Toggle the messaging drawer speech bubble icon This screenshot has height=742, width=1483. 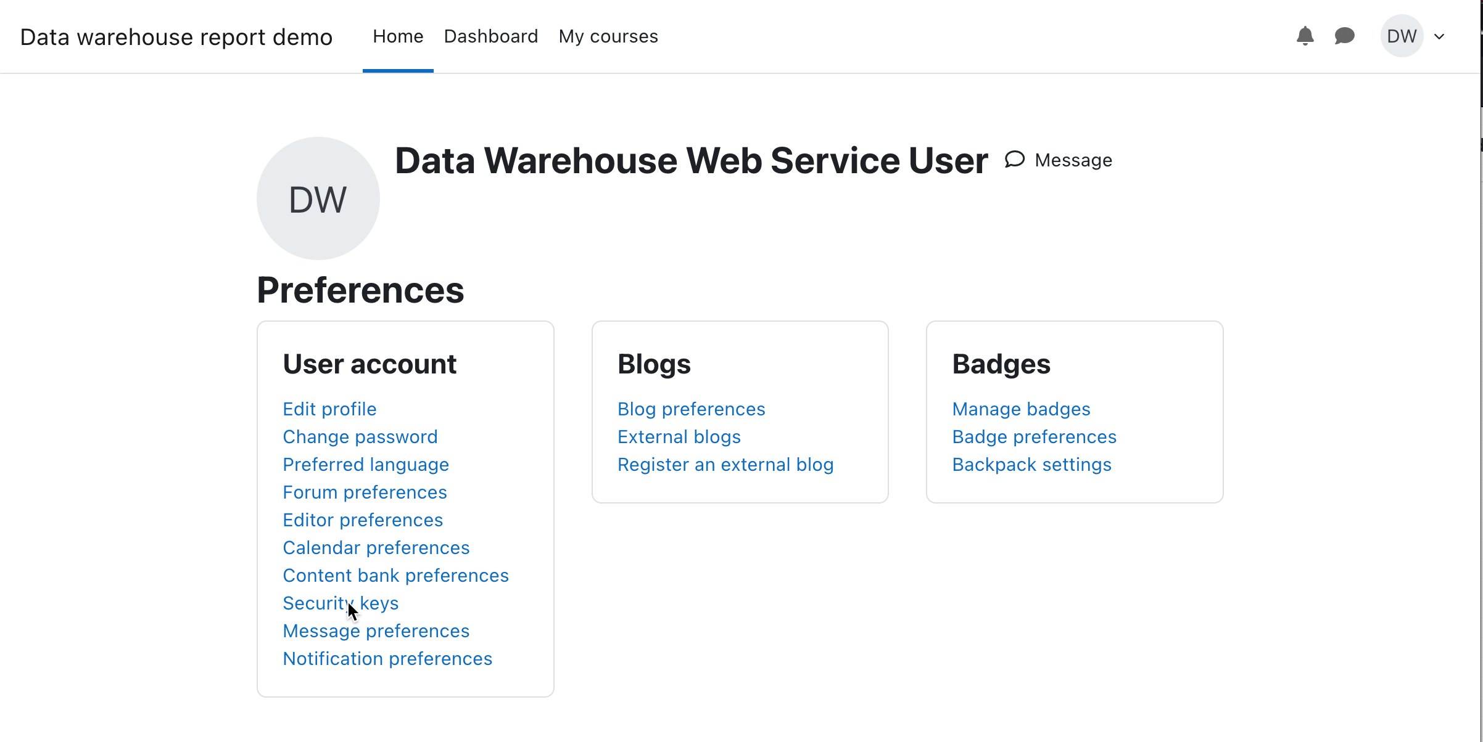point(1344,36)
